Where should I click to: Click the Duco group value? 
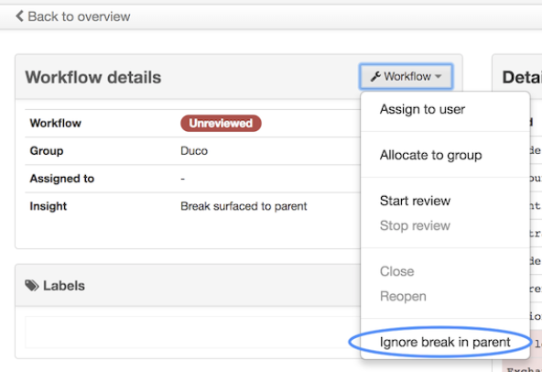194,151
